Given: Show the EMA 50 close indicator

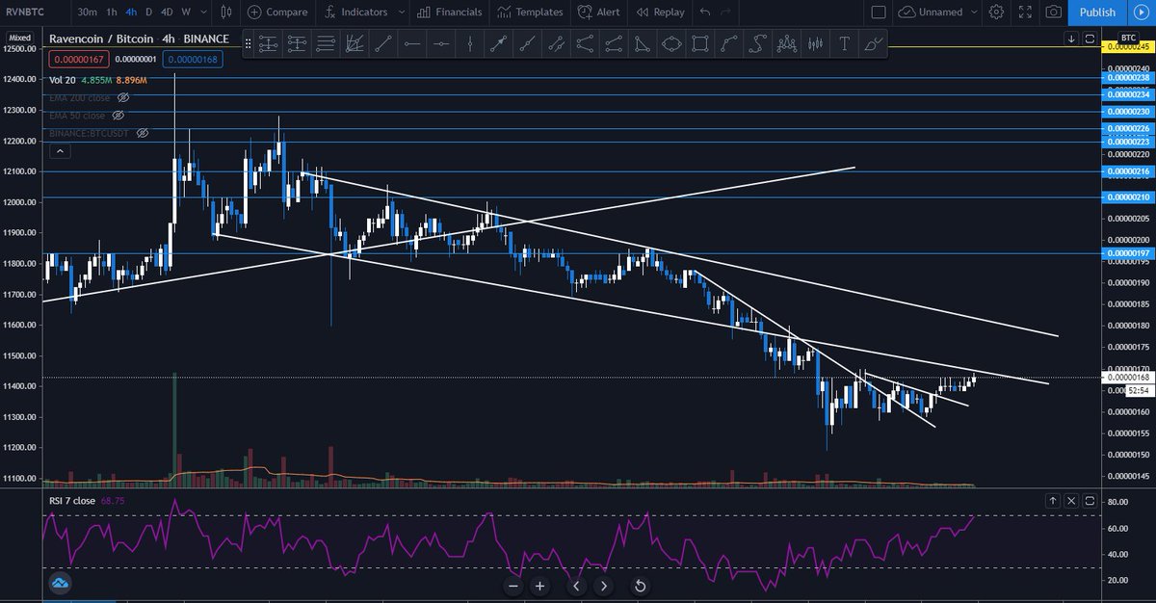Looking at the screenshot, I should [118, 115].
